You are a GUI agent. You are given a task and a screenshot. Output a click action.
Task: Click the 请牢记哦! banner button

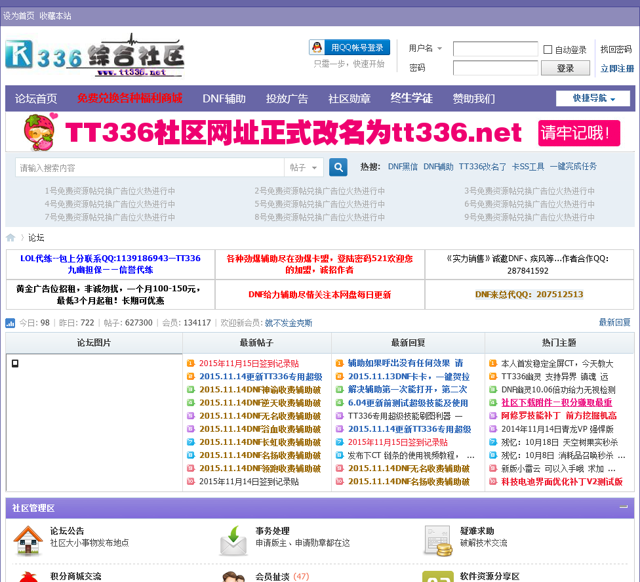(579, 133)
